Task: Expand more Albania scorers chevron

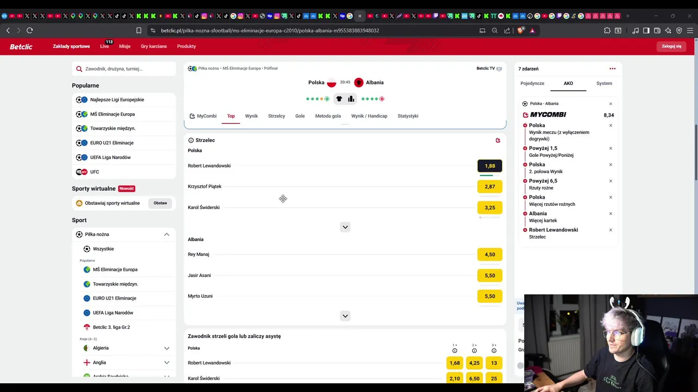Action: 345,316
